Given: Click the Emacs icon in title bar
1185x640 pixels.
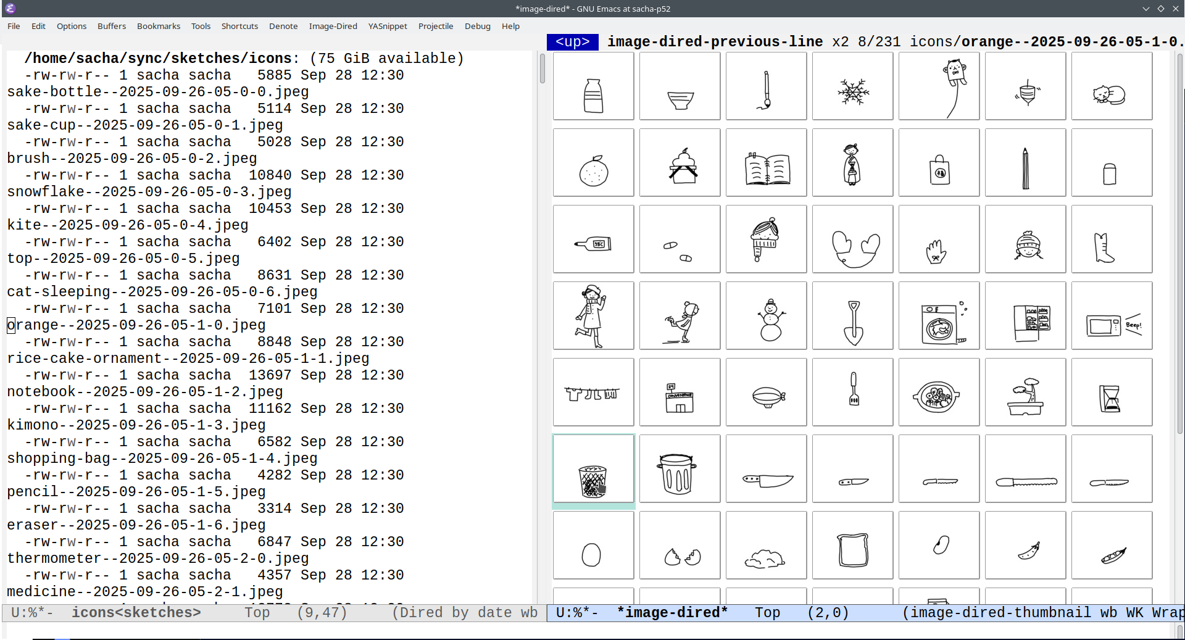Looking at the screenshot, I should [x=10, y=9].
